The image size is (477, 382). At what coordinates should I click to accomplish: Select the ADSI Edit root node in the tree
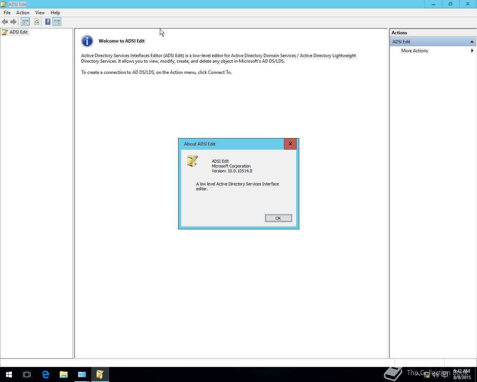(x=15, y=32)
